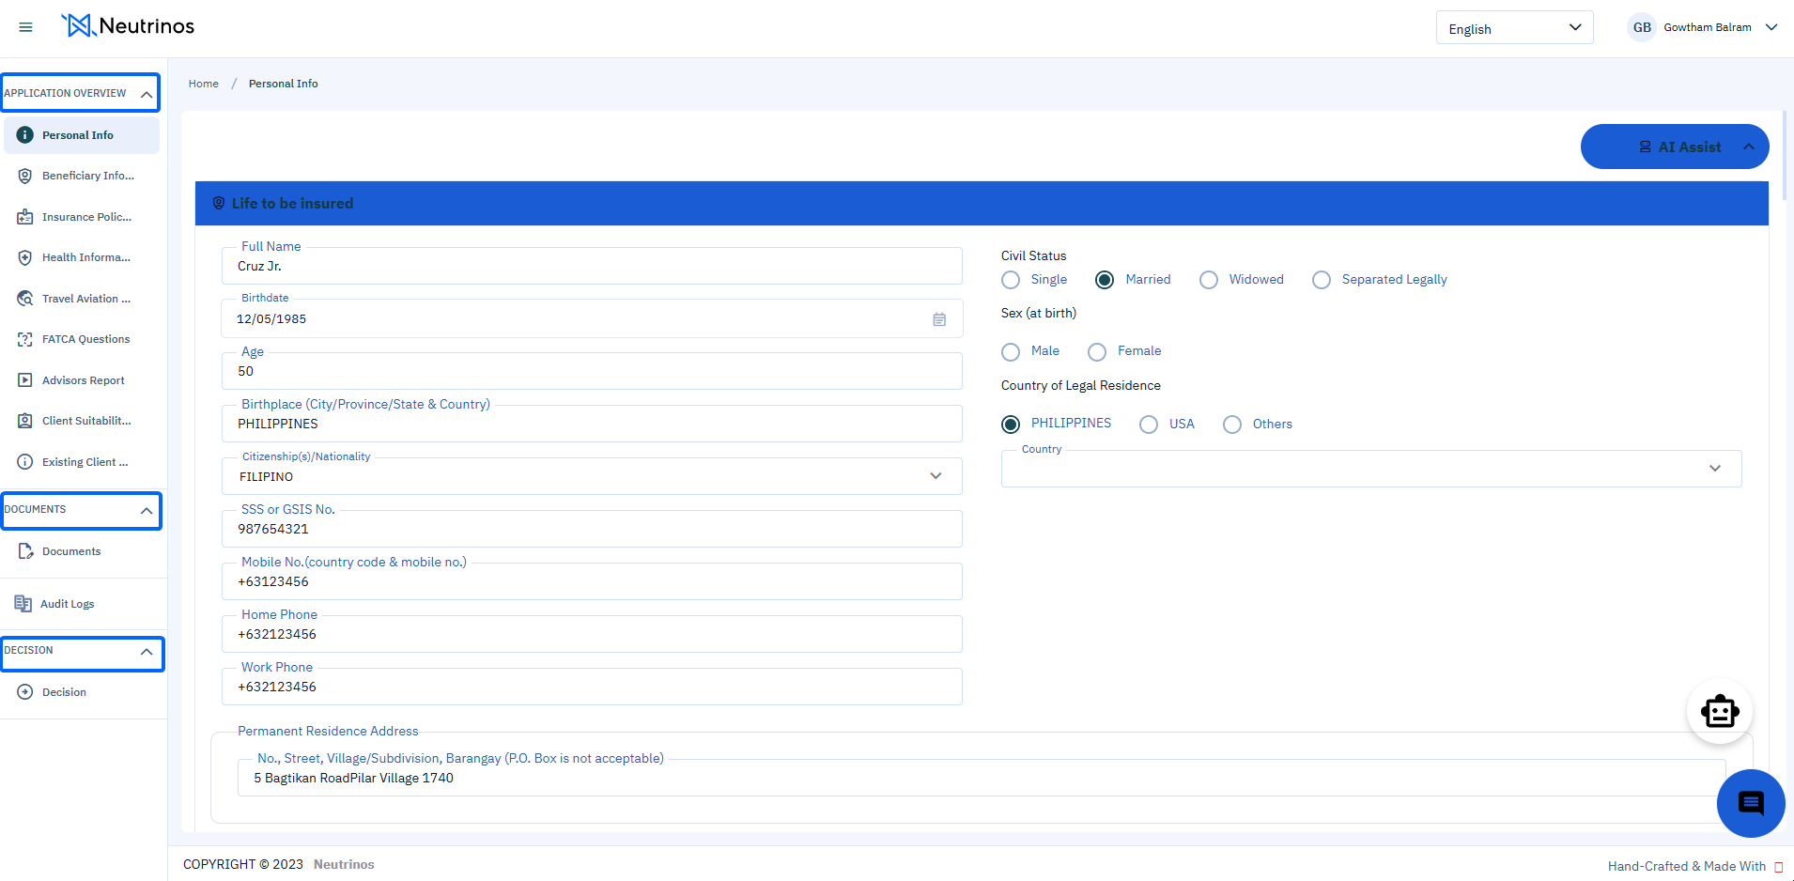The image size is (1794, 881).
Task: Open Audit Logs from sidebar
Action: click(x=67, y=604)
